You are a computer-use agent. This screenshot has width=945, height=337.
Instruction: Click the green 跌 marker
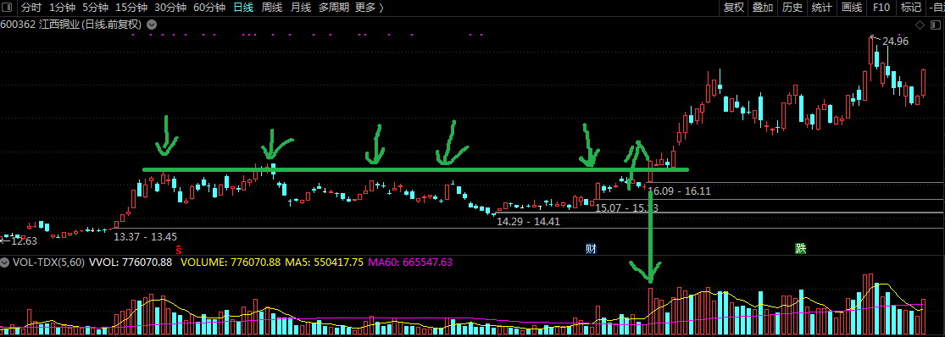800,249
